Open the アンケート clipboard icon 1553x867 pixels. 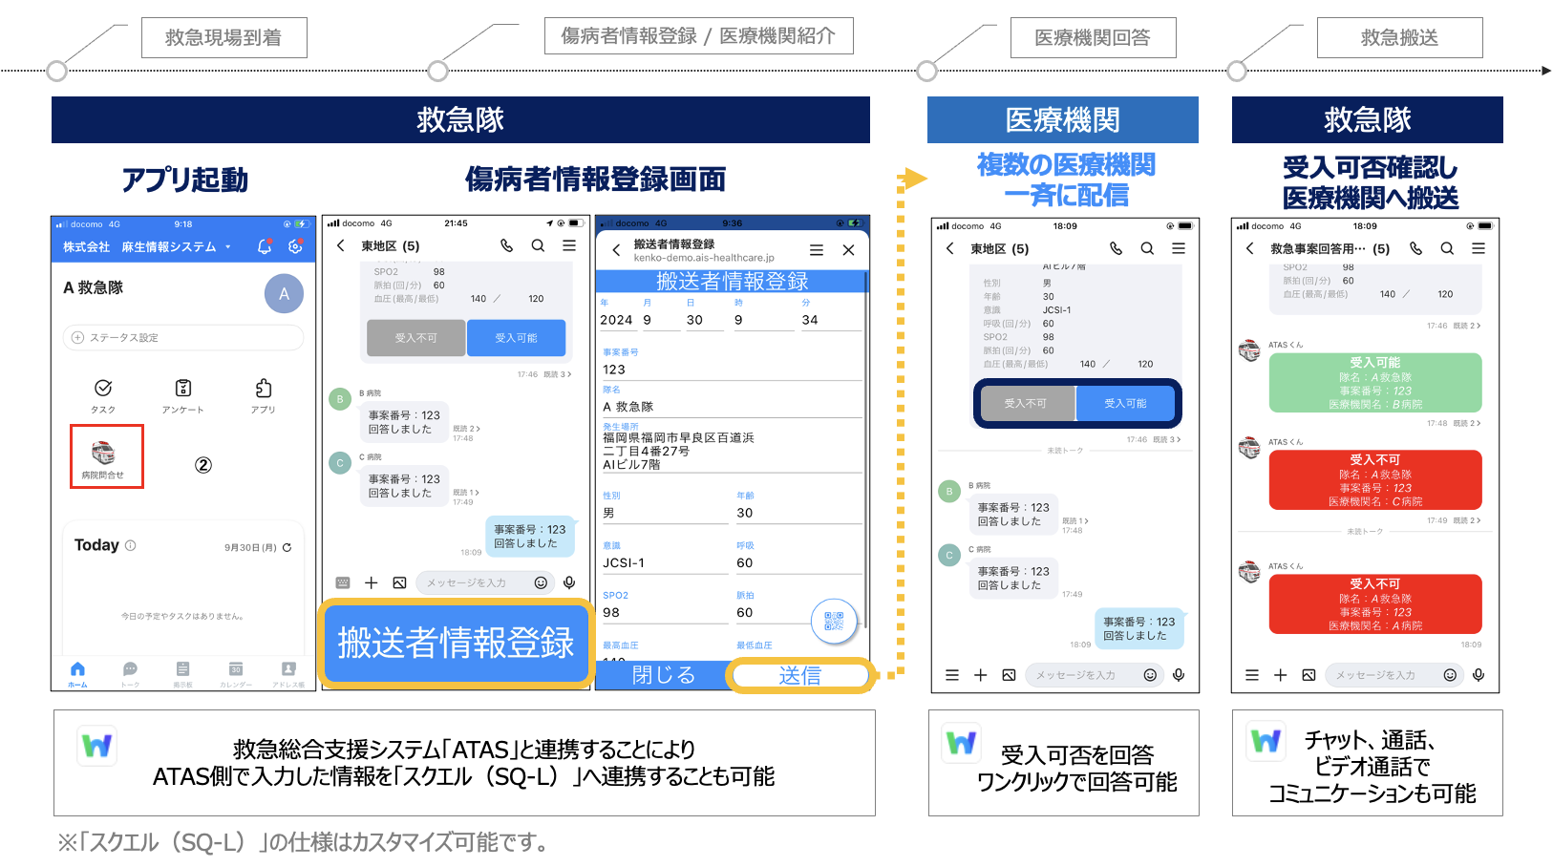[x=182, y=389]
